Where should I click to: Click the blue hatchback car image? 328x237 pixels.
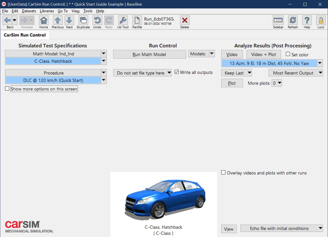coord(165,199)
